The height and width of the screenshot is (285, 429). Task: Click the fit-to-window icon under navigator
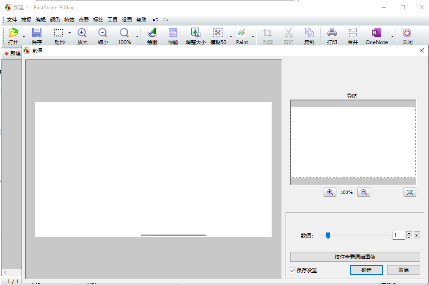click(x=410, y=192)
